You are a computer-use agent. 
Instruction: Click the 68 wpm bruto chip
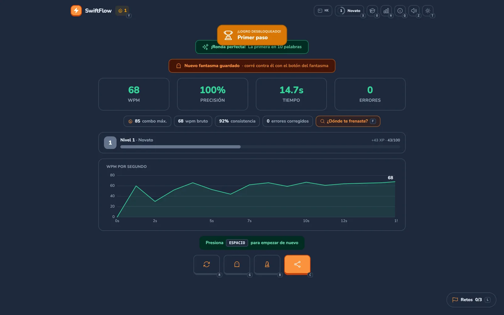click(193, 121)
